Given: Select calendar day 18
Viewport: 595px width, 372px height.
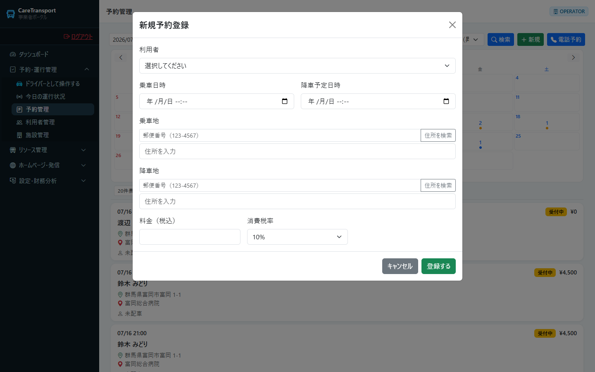Looking at the screenshot, I should pyautogui.click(x=547, y=123).
